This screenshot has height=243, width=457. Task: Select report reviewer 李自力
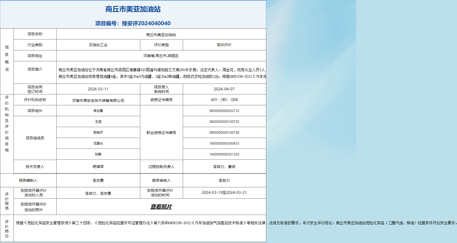[x=224, y=180]
